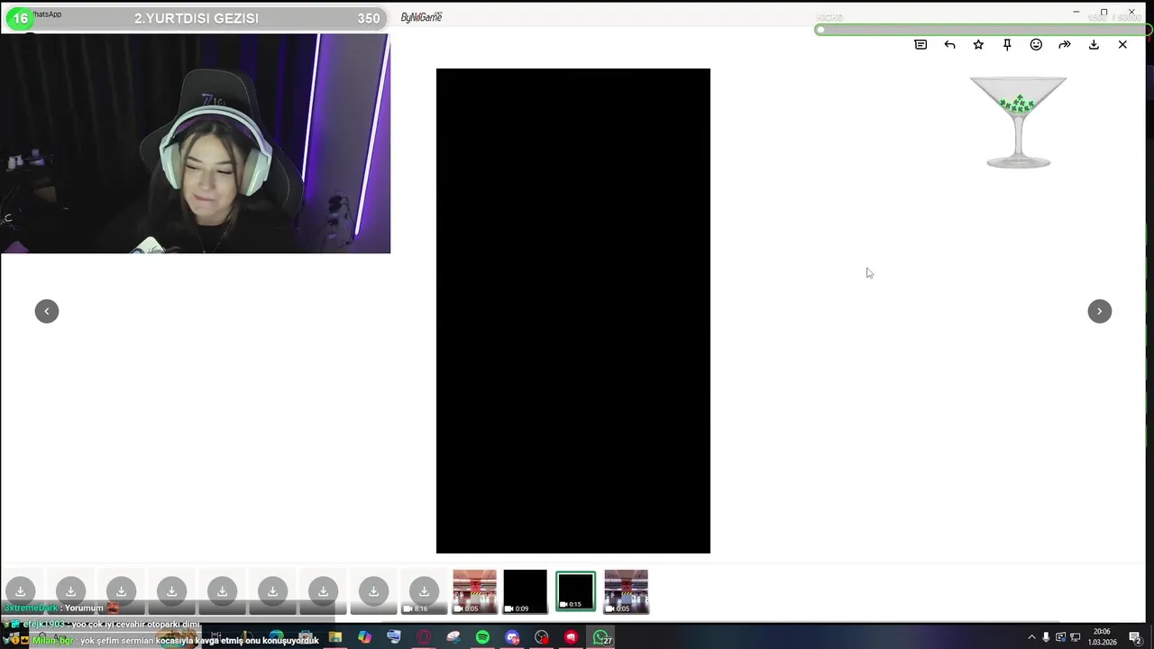Select the black 0:09 video thumbnail
This screenshot has width=1154, height=649.
pos(526,591)
